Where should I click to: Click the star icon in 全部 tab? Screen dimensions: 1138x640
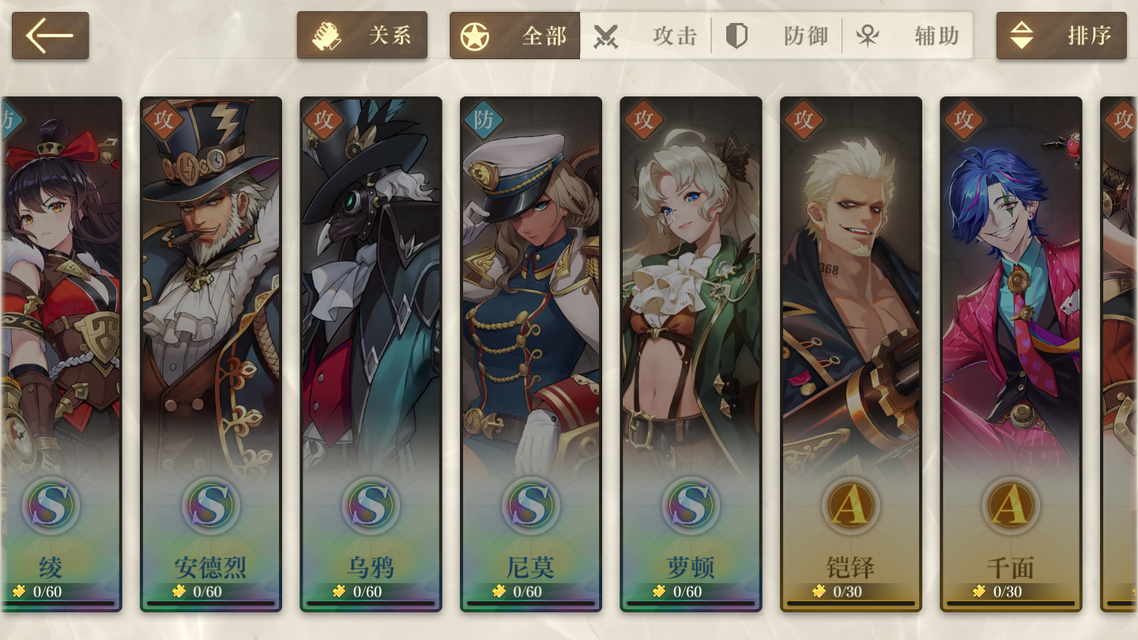click(x=475, y=36)
